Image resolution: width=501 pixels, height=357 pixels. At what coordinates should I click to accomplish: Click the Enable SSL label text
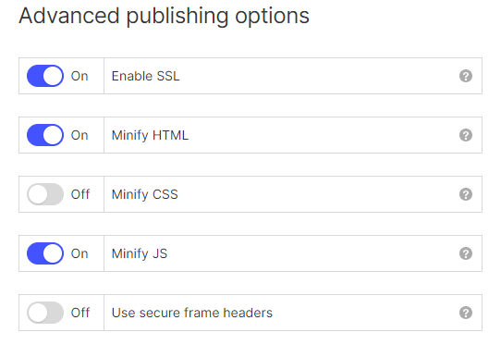(145, 76)
